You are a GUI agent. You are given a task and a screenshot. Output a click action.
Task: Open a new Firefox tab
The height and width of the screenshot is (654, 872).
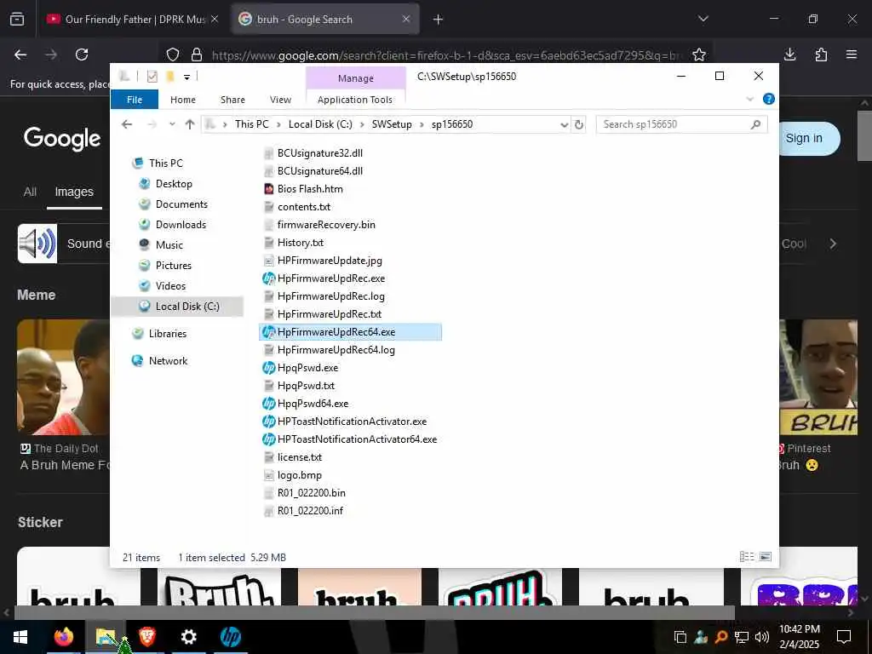pos(438,20)
